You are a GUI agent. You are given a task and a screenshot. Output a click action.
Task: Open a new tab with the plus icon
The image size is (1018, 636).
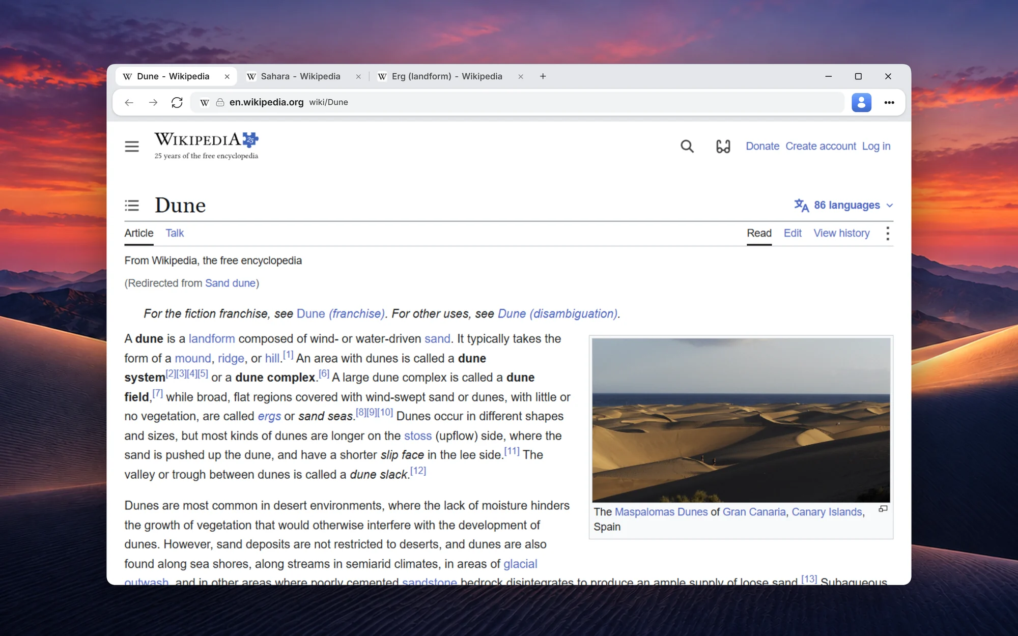(543, 76)
